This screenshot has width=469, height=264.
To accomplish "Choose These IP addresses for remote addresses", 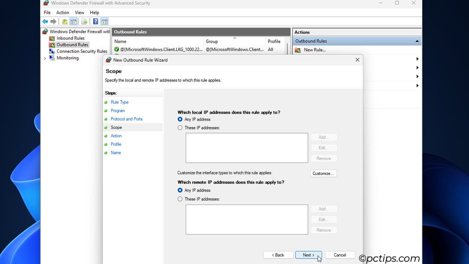I will point(180,199).
